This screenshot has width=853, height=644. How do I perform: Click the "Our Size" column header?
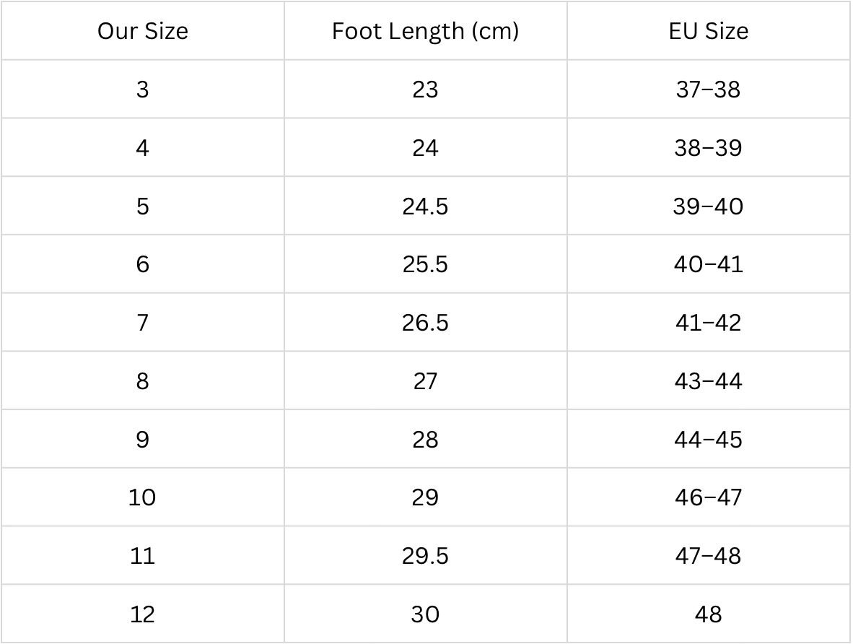point(143,31)
